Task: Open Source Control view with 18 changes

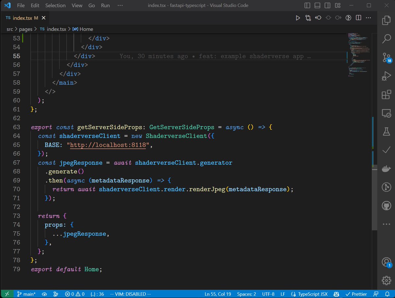Action: (x=386, y=58)
